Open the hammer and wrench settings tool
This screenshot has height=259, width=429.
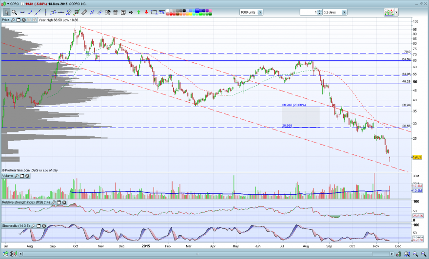108,12
